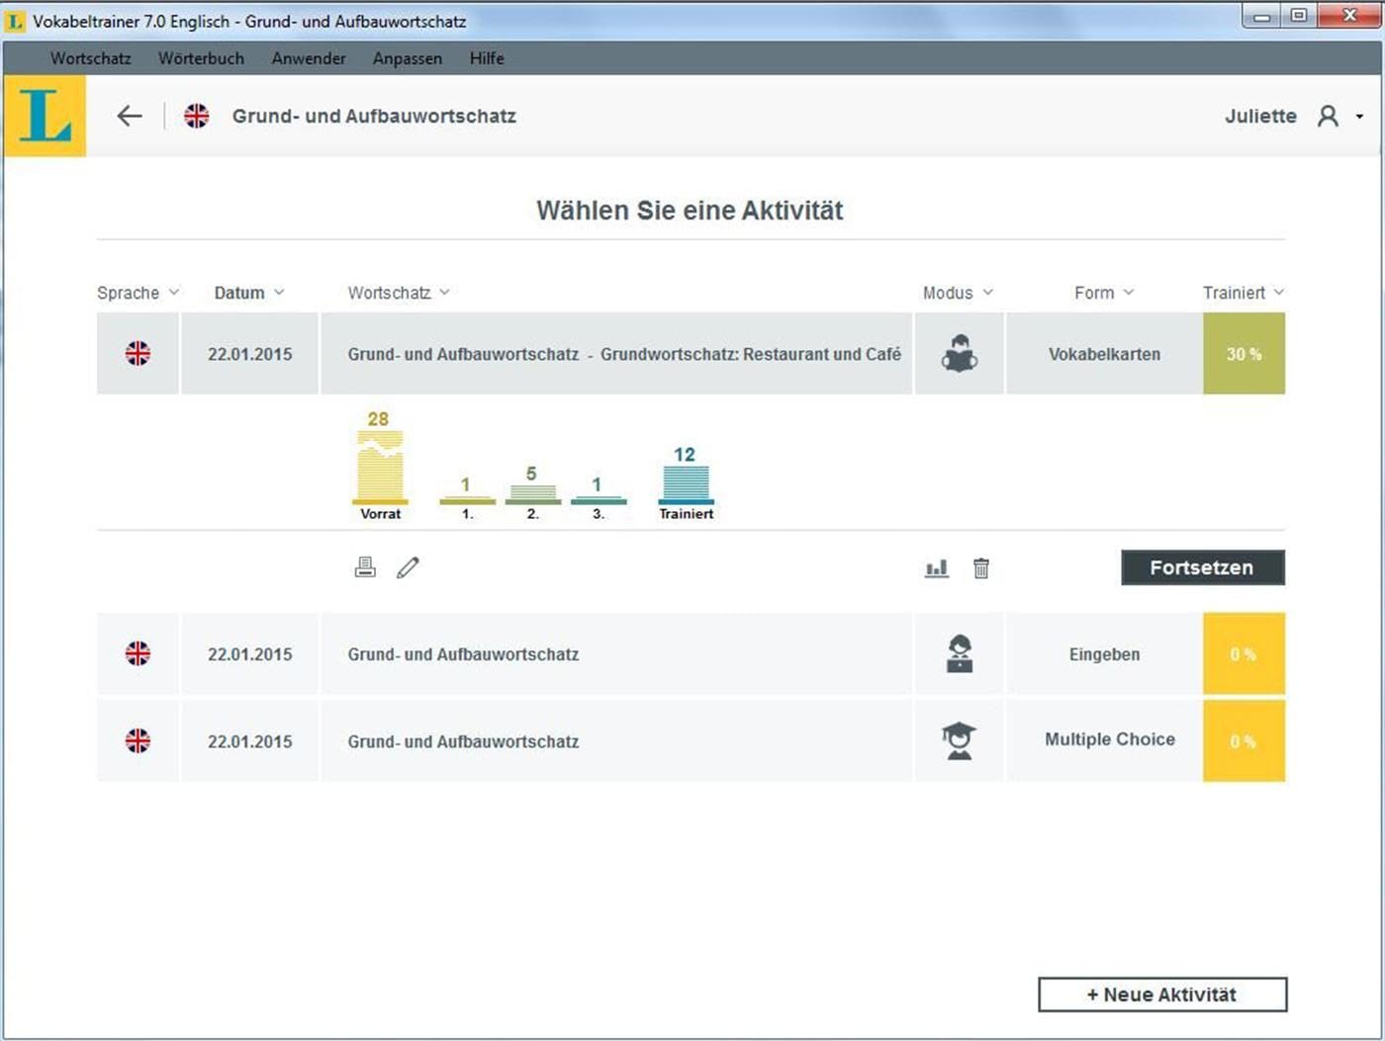Sort by the Form column header

point(1104,293)
